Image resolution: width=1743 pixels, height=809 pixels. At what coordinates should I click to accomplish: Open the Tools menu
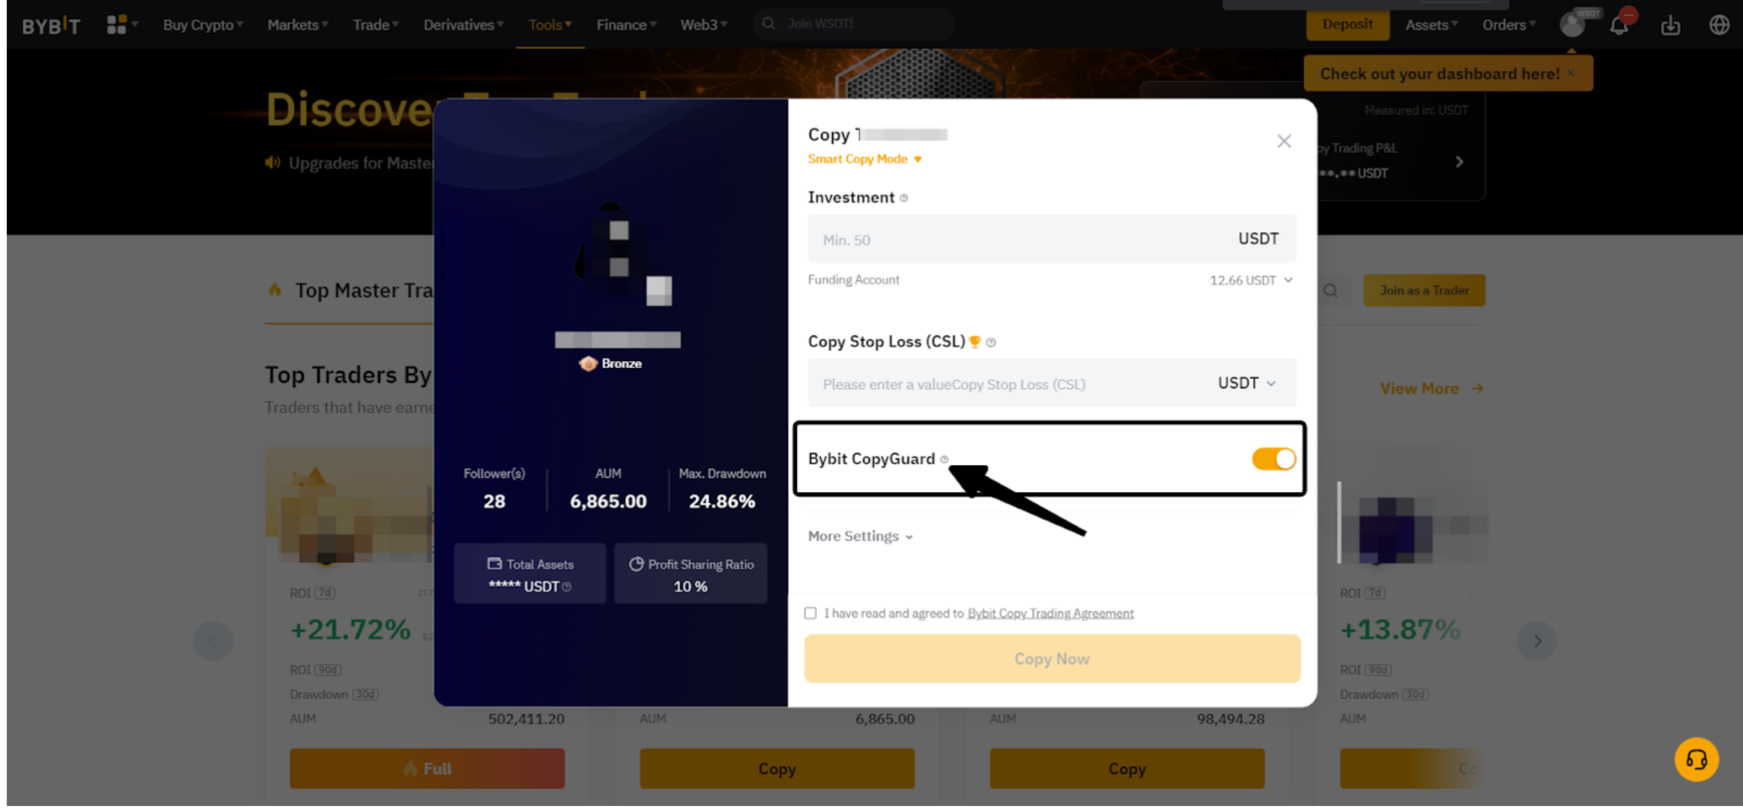(x=550, y=25)
